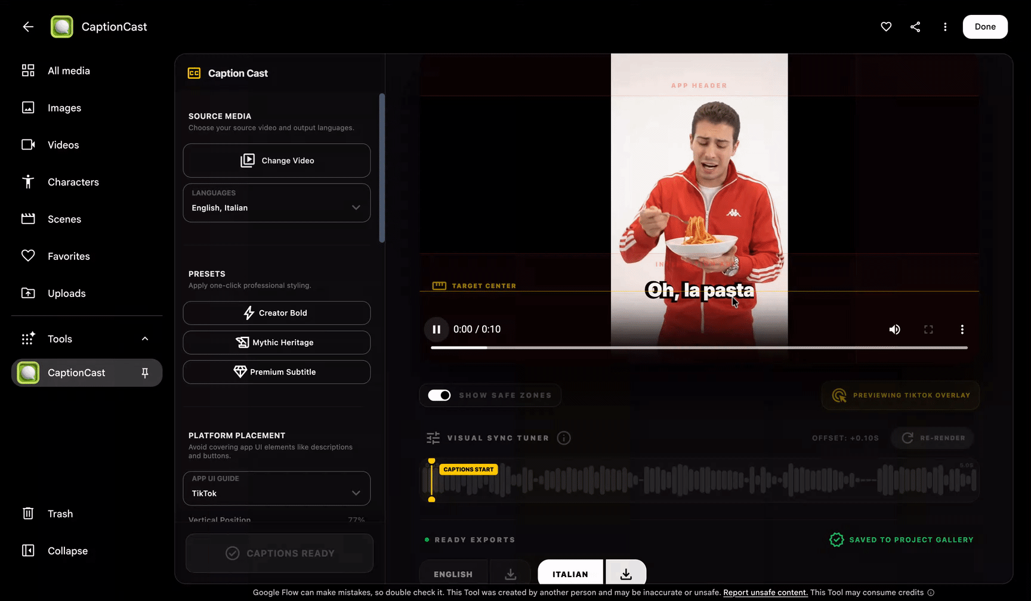Favorite this tool with the heart icon
Image resolution: width=1031 pixels, height=601 pixels.
pos(886,27)
